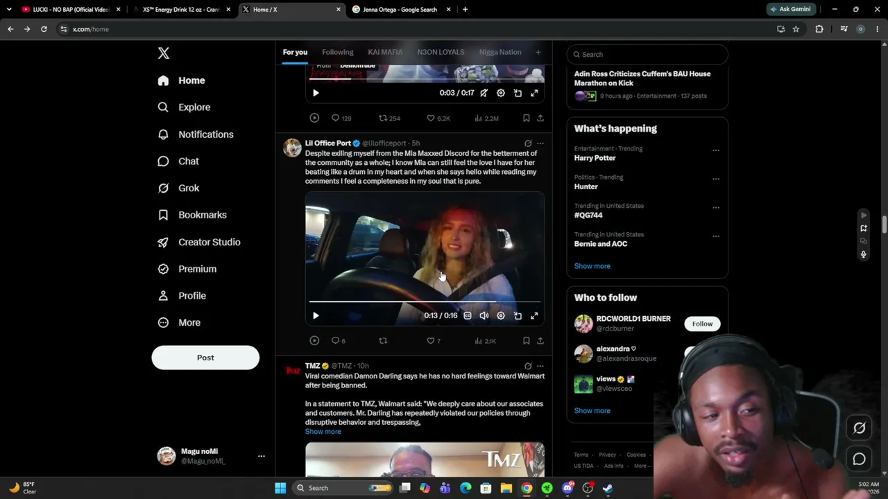The image size is (888, 499).
Task: Reload the page in Chrome
Action: click(x=44, y=29)
